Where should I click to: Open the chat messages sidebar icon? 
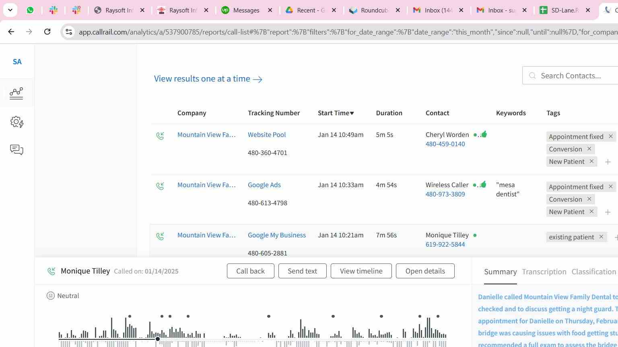coord(16,150)
